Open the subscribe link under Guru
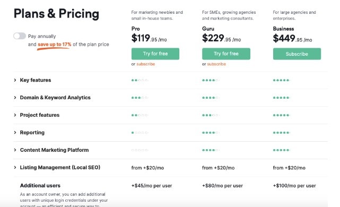 tap(216, 64)
